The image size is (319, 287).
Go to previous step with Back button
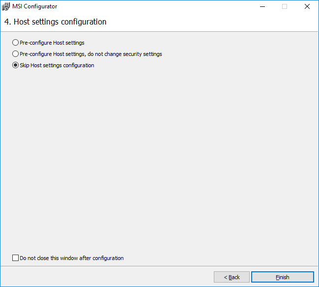tap(232, 277)
